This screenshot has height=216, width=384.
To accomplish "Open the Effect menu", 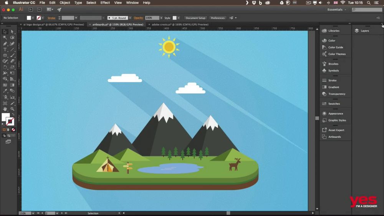I will pos(105,3).
